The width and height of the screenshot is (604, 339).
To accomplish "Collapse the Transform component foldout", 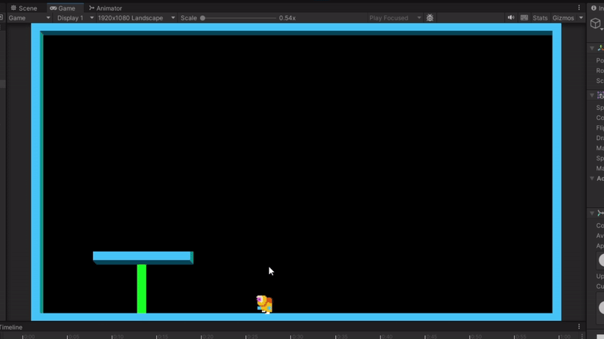I will click(x=592, y=48).
